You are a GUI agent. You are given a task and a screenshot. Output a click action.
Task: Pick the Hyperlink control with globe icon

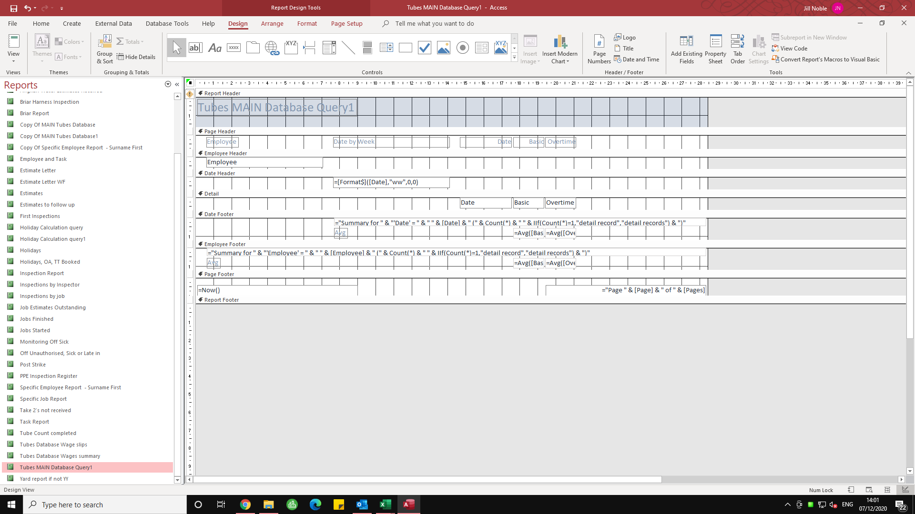point(272,48)
